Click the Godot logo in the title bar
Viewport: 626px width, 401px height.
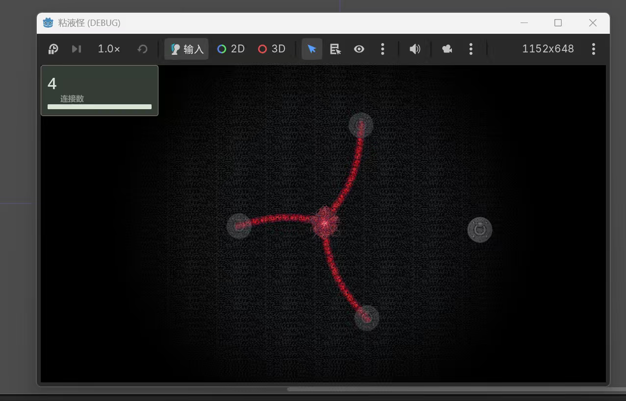click(48, 23)
